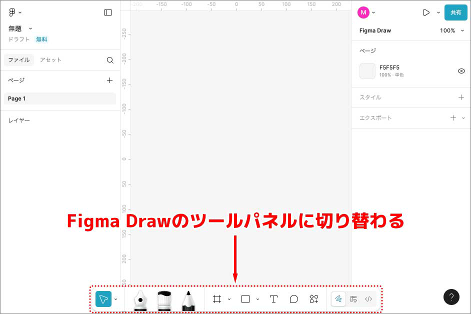
Task: Select the Comment tool
Action: coord(294,299)
